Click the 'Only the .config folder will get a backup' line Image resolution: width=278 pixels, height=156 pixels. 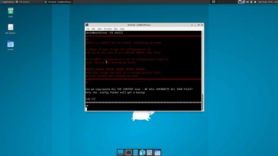(115, 92)
